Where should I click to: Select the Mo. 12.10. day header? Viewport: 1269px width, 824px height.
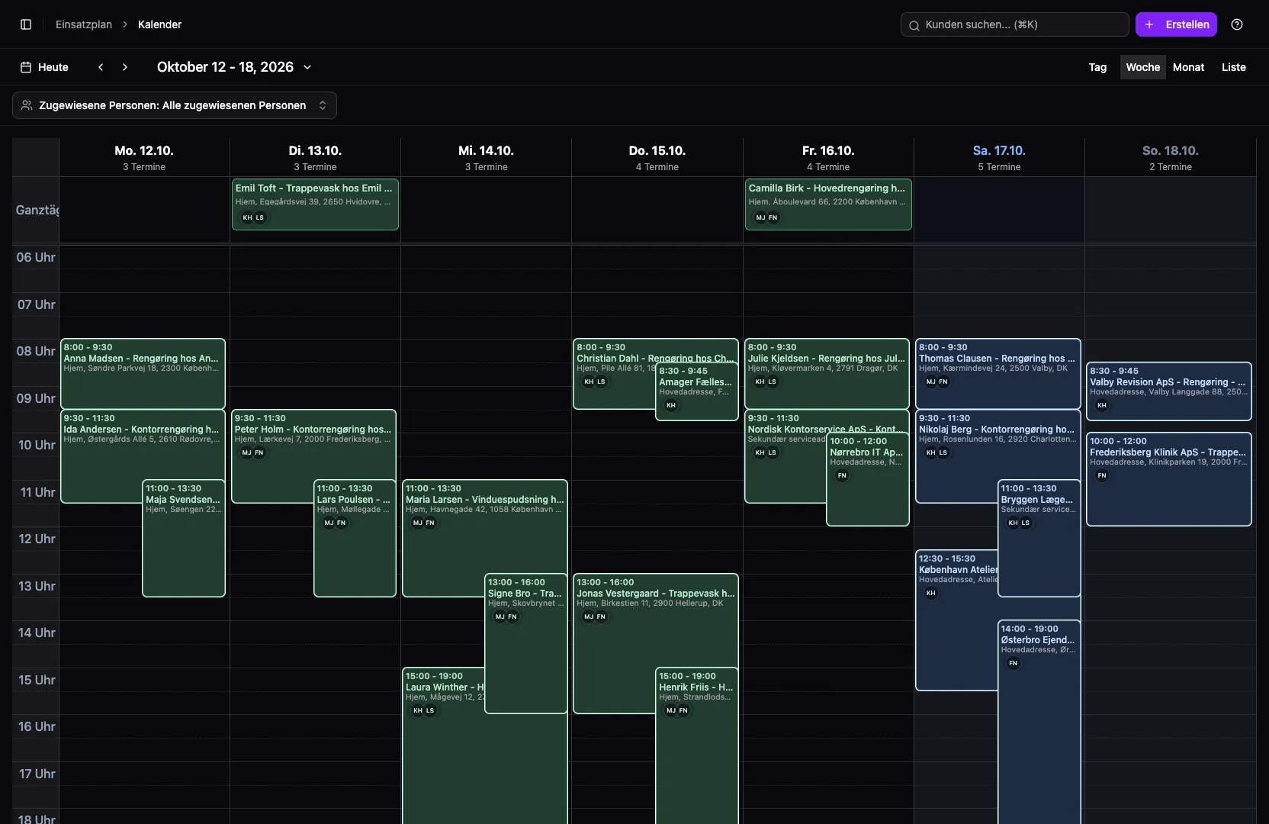tap(144, 157)
